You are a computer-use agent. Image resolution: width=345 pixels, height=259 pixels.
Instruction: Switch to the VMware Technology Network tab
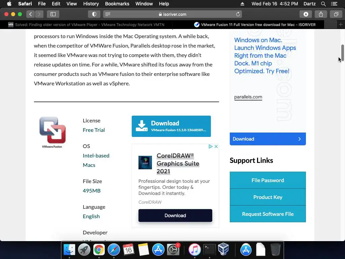tap(86, 24)
